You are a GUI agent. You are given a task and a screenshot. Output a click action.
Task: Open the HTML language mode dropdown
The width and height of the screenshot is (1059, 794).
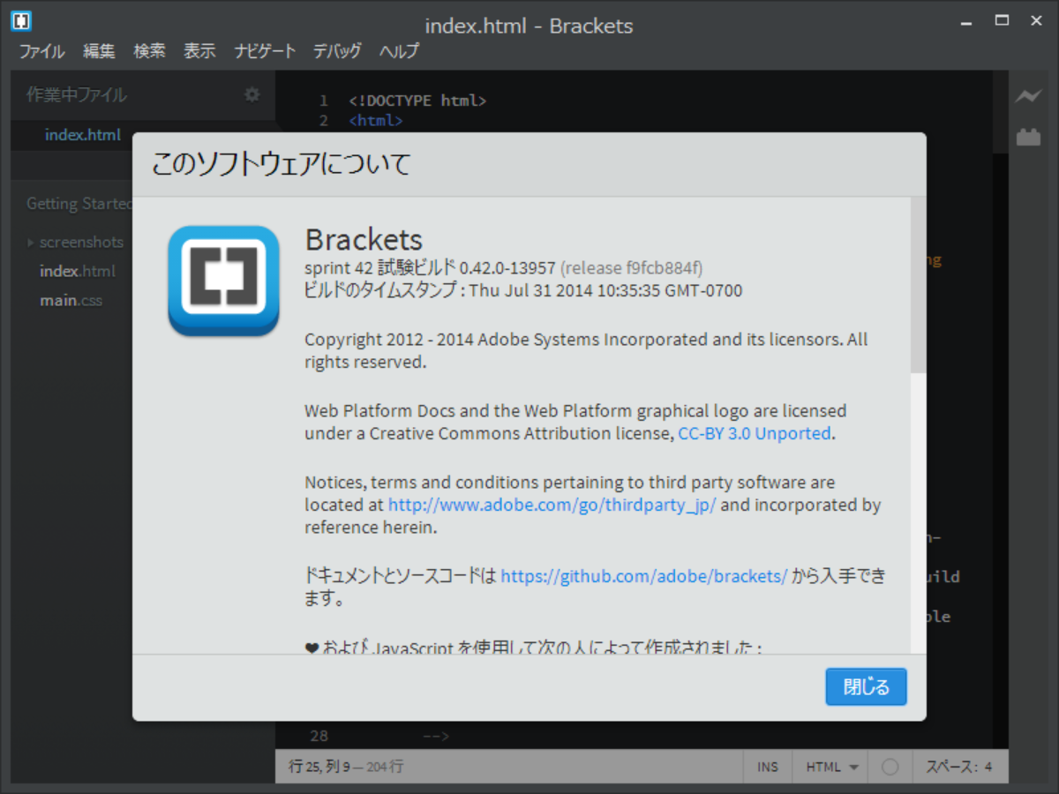point(830,767)
